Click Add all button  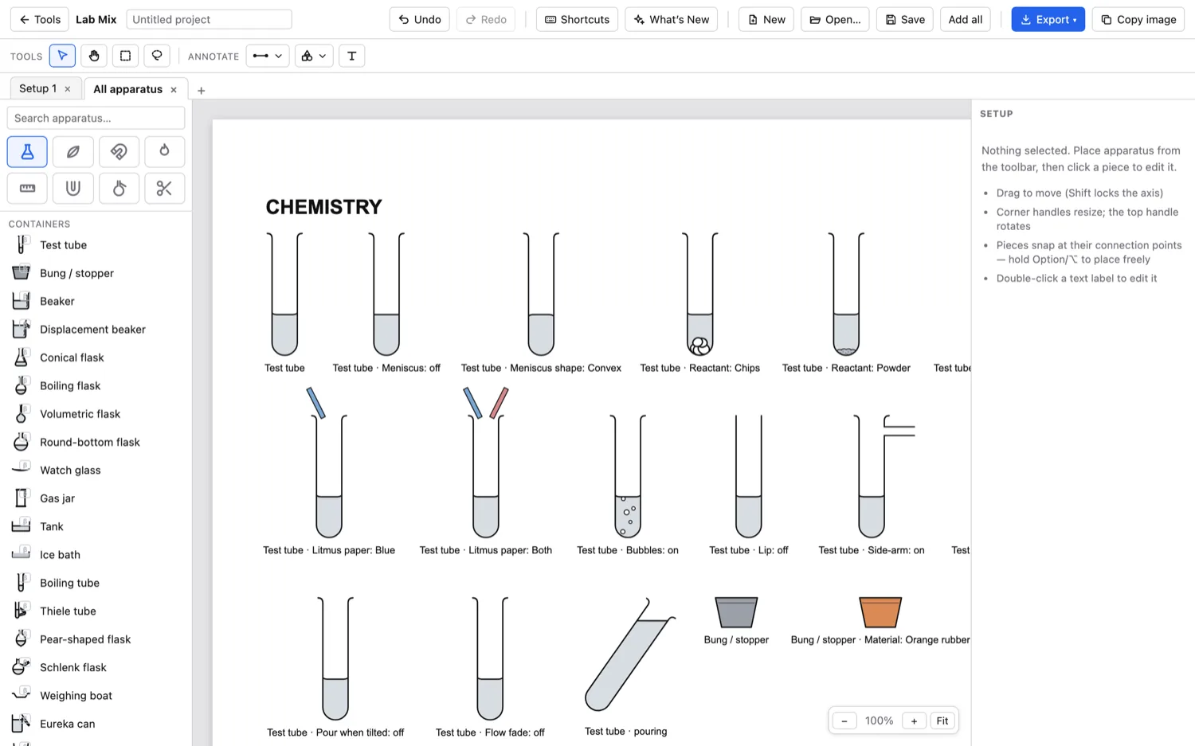pos(965,19)
